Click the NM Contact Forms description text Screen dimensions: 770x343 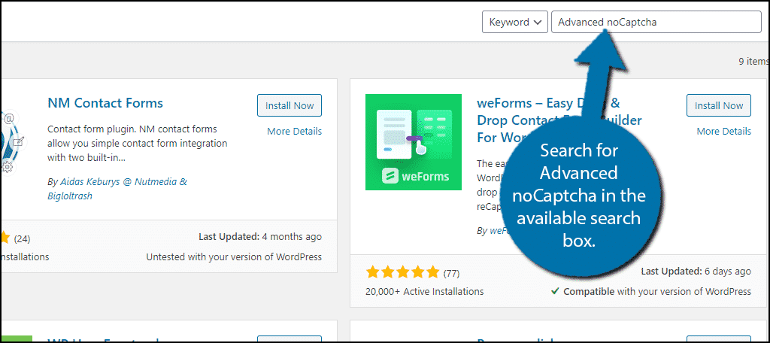[x=138, y=144]
